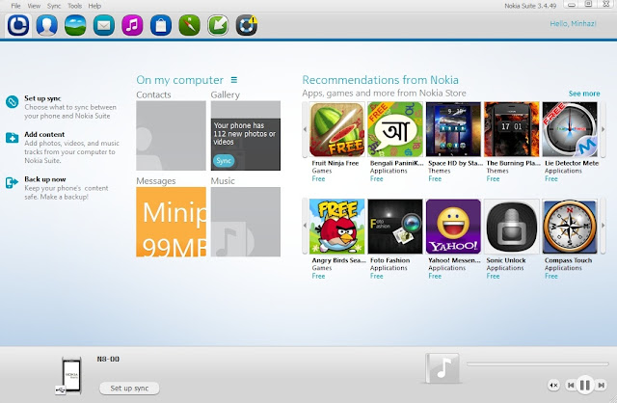Click the music player album art icon
The image size is (617, 403).
tap(443, 368)
